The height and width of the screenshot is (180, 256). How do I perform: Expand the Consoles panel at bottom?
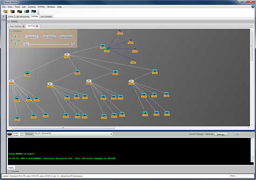[x=9, y=171]
